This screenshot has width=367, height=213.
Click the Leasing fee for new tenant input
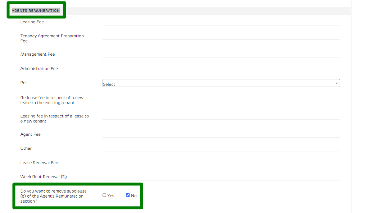click(221, 116)
